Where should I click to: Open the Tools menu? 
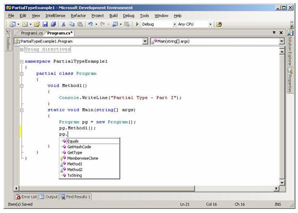(144, 15)
